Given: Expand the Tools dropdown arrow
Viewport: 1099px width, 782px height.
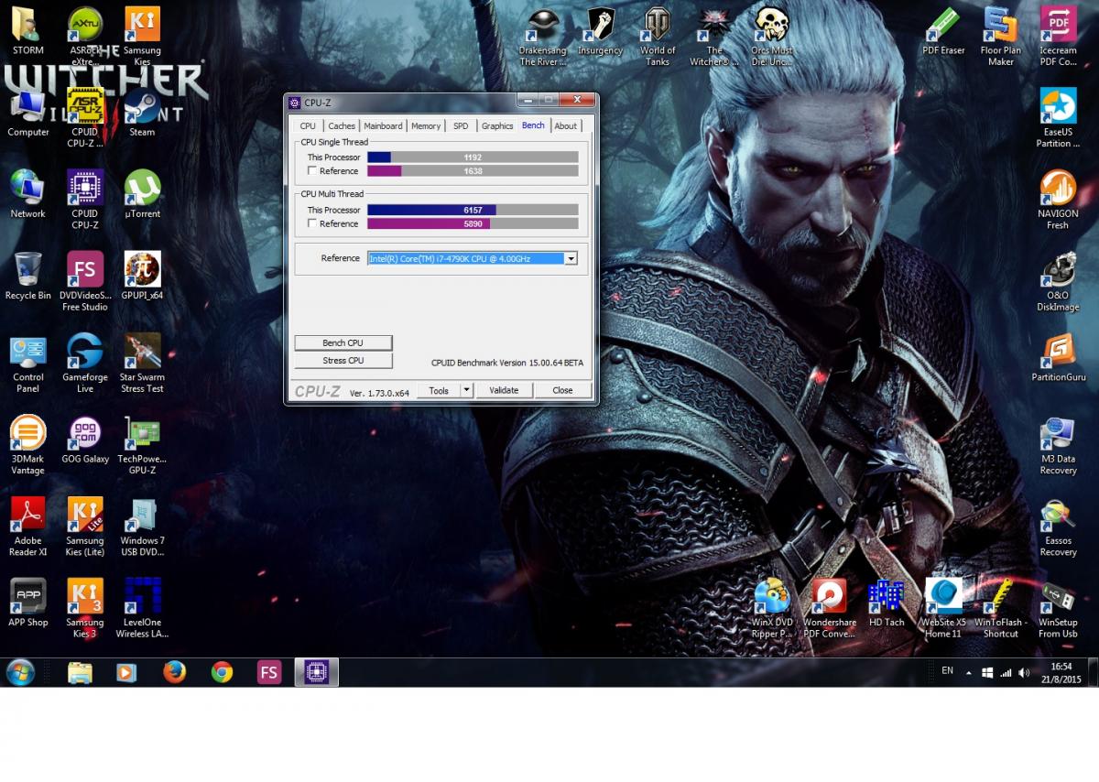Looking at the screenshot, I should coord(466,390).
